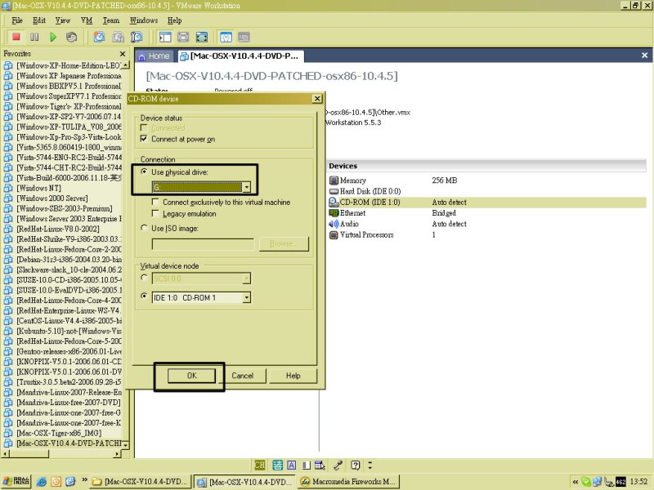Select the Memory device icon
The height and width of the screenshot is (490, 654).
pos(334,180)
